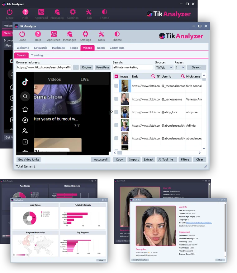
Task: Toggle the select-all checkbox in the table header
Action: (x=116, y=76)
